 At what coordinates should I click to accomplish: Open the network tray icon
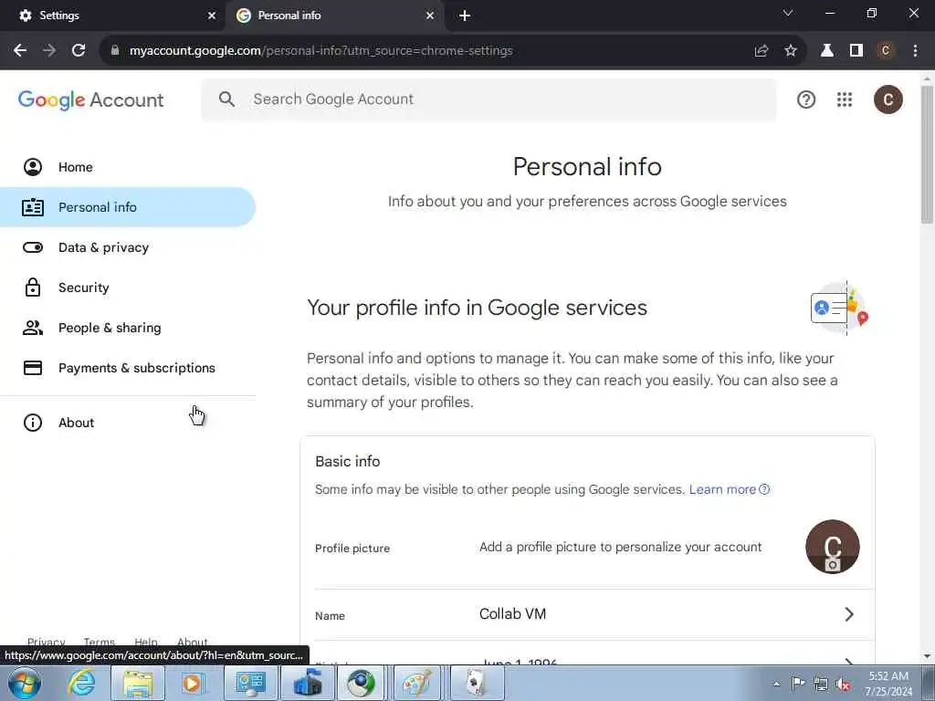(821, 684)
